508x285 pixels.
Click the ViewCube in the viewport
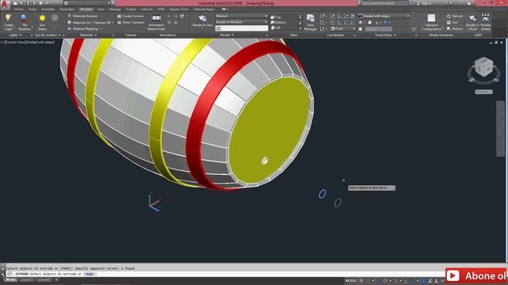(483, 66)
